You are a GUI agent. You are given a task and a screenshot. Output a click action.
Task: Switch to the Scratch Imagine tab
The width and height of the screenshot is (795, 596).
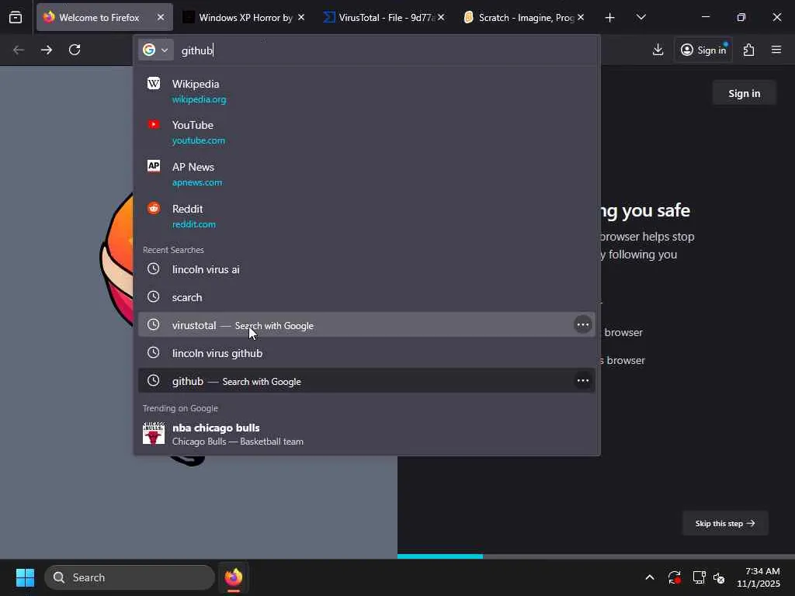click(x=524, y=17)
